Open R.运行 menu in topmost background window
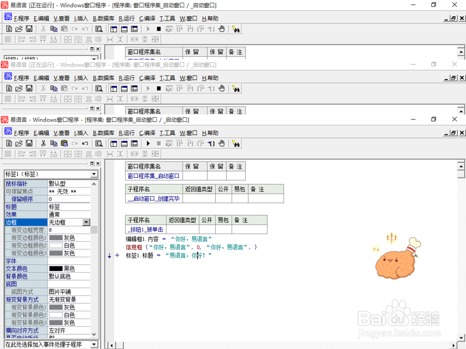466x349 pixels. (127, 19)
